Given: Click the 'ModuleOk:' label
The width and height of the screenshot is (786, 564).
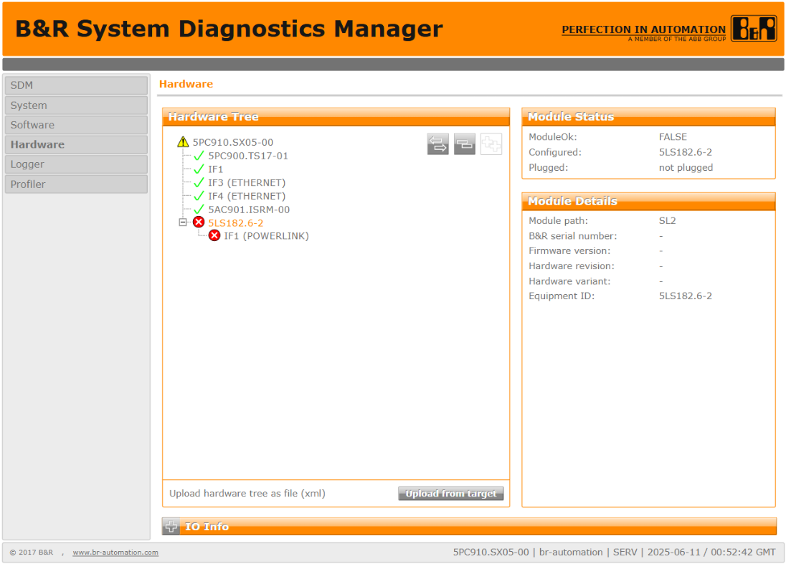Looking at the screenshot, I should (x=553, y=137).
